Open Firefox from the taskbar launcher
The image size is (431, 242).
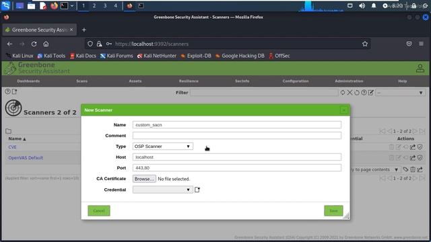pos(54,6)
